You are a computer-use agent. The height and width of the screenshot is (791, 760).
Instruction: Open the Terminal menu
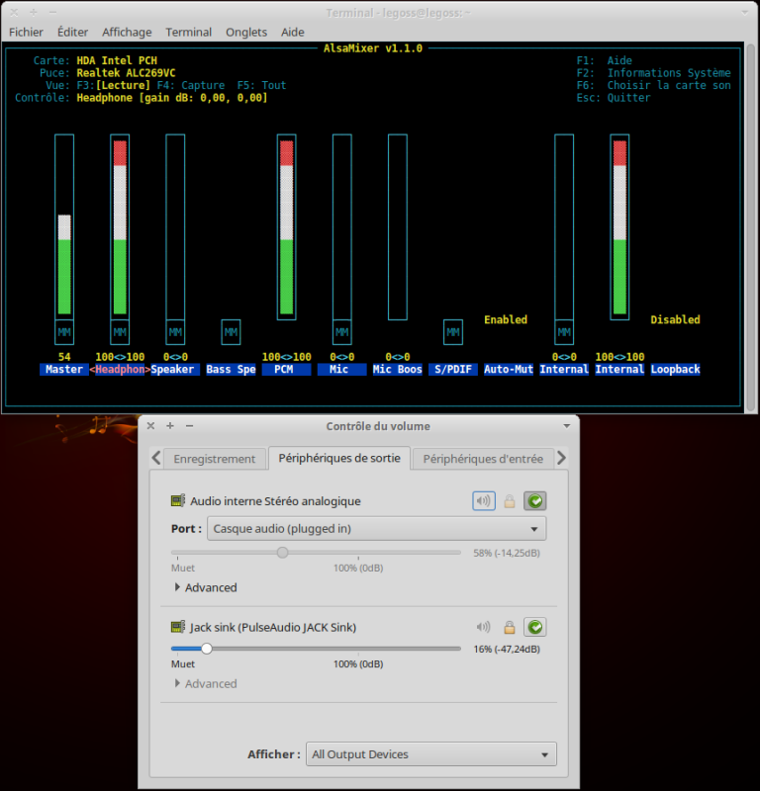(189, 32)
